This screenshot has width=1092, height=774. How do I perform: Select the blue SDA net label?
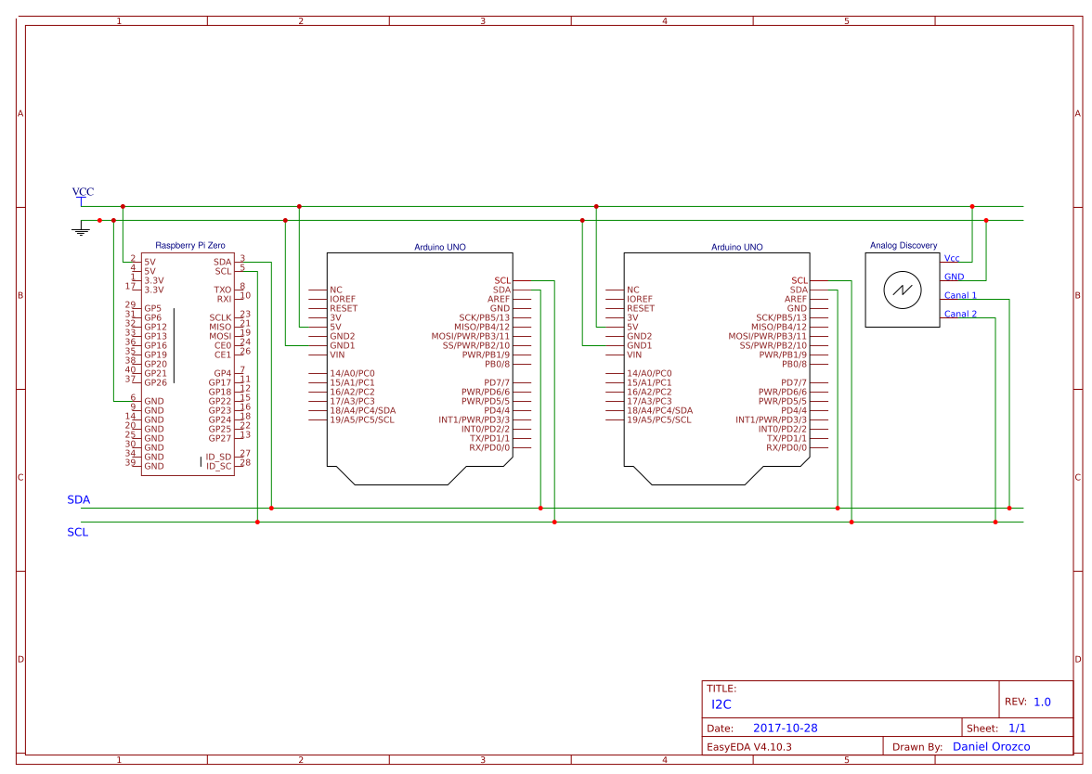click(78, 498)
